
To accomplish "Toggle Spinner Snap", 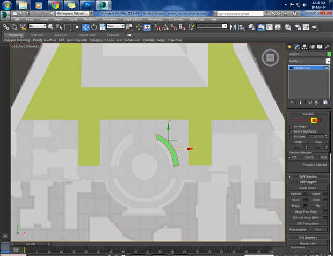I will tap(182, 27).
